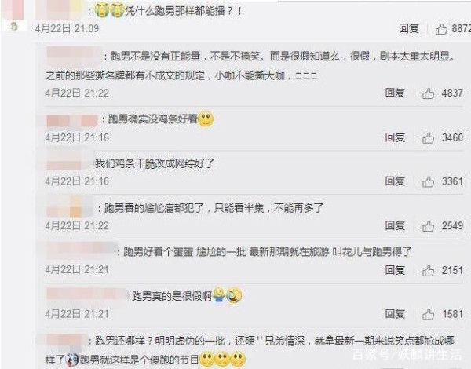This screenshot has width=471, height=369.
Task: Open blurred username before 跑男不是没有正能量
Action: click(x=75, y=56)
